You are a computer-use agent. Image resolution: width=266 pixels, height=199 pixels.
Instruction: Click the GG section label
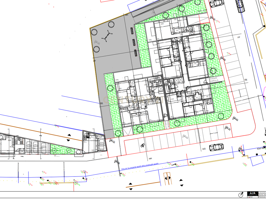(204, 149)
